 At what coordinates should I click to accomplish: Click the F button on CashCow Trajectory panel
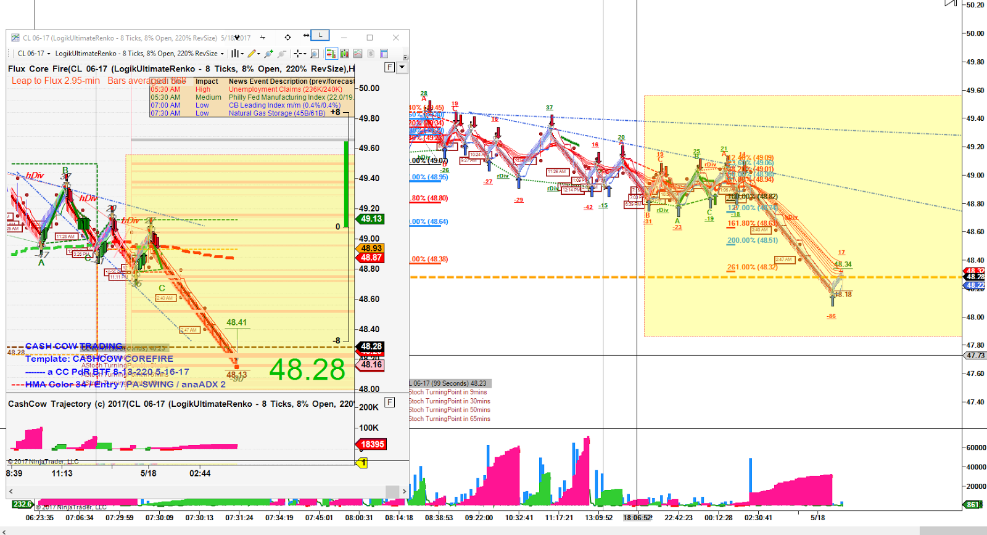(390, 402)
